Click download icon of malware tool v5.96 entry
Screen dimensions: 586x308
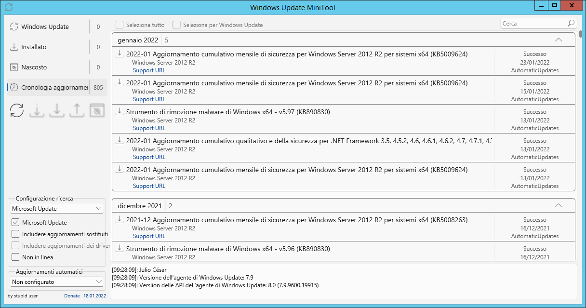point(120,249)
